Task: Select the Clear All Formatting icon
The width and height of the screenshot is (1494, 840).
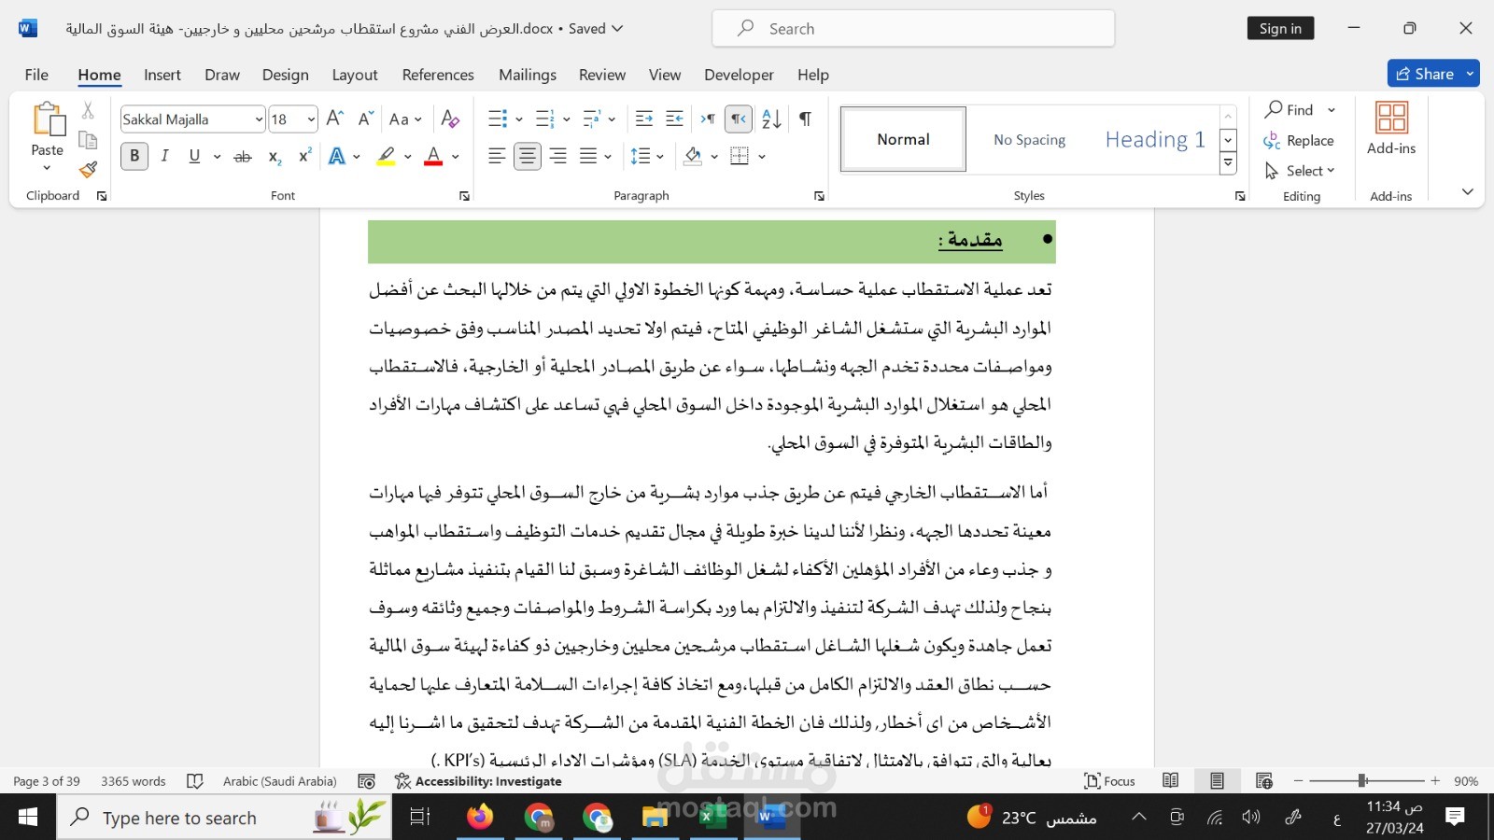Action: pyautogui.click(x=450, y=119)
